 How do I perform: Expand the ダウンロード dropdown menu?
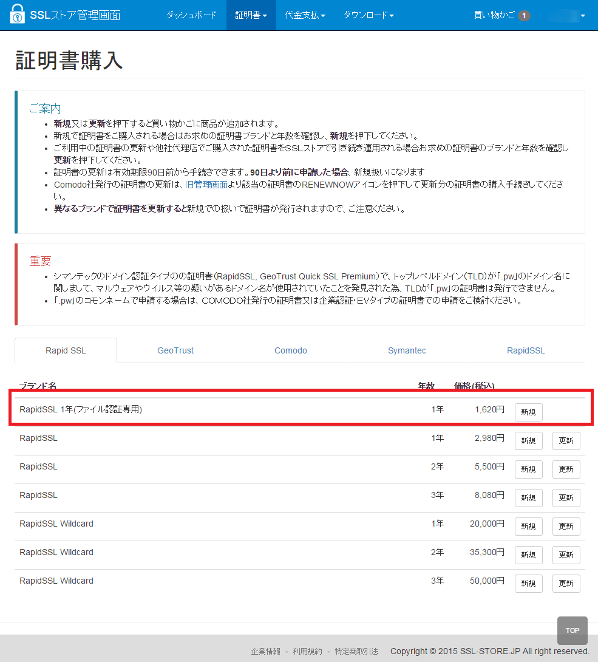click(x=369, y=15)
